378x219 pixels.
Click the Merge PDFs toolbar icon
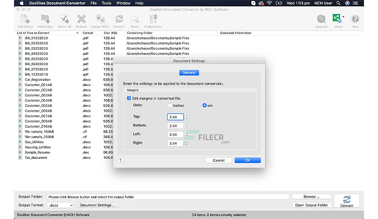(100, 21)
